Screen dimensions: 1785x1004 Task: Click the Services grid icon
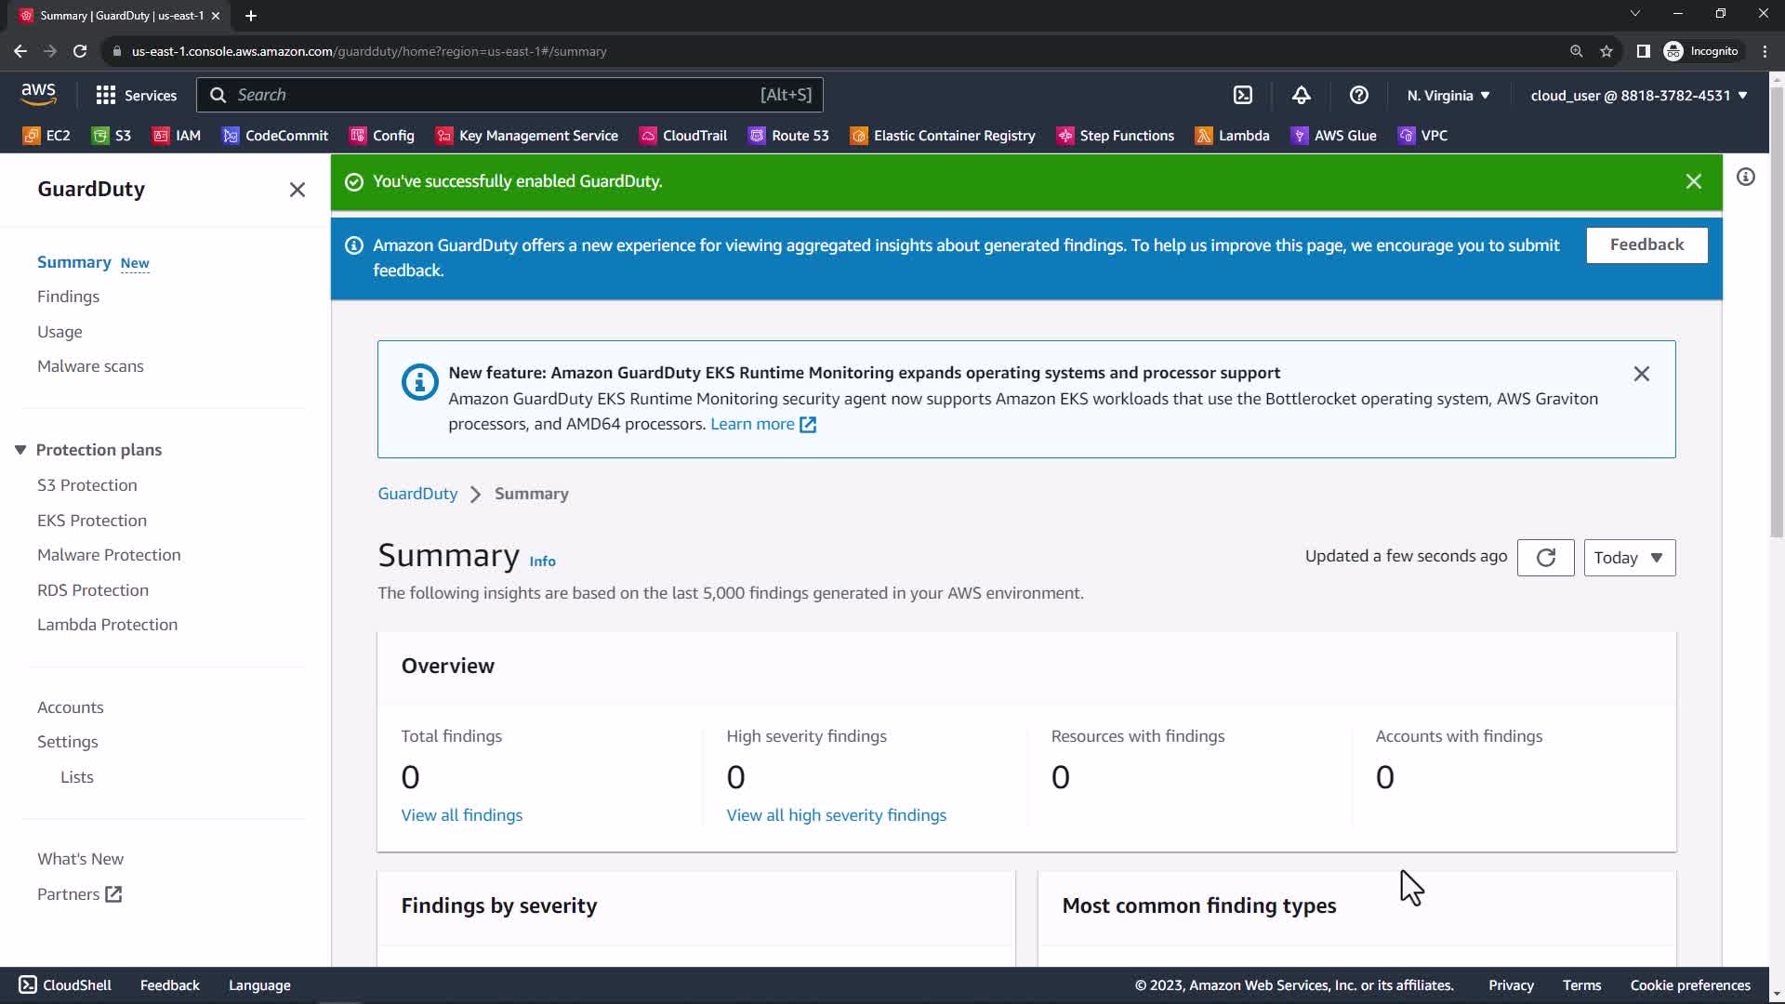coord(106,95)
